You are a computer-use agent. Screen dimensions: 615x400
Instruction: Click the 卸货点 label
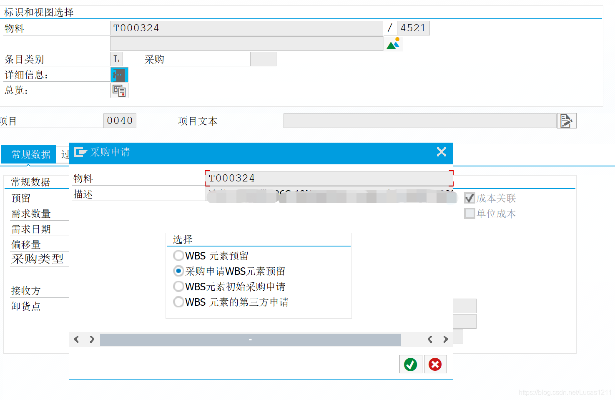(x=26, y=306)
